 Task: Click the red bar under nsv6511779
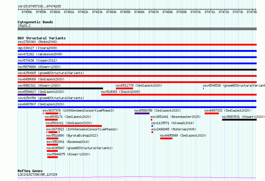point(124,88)
